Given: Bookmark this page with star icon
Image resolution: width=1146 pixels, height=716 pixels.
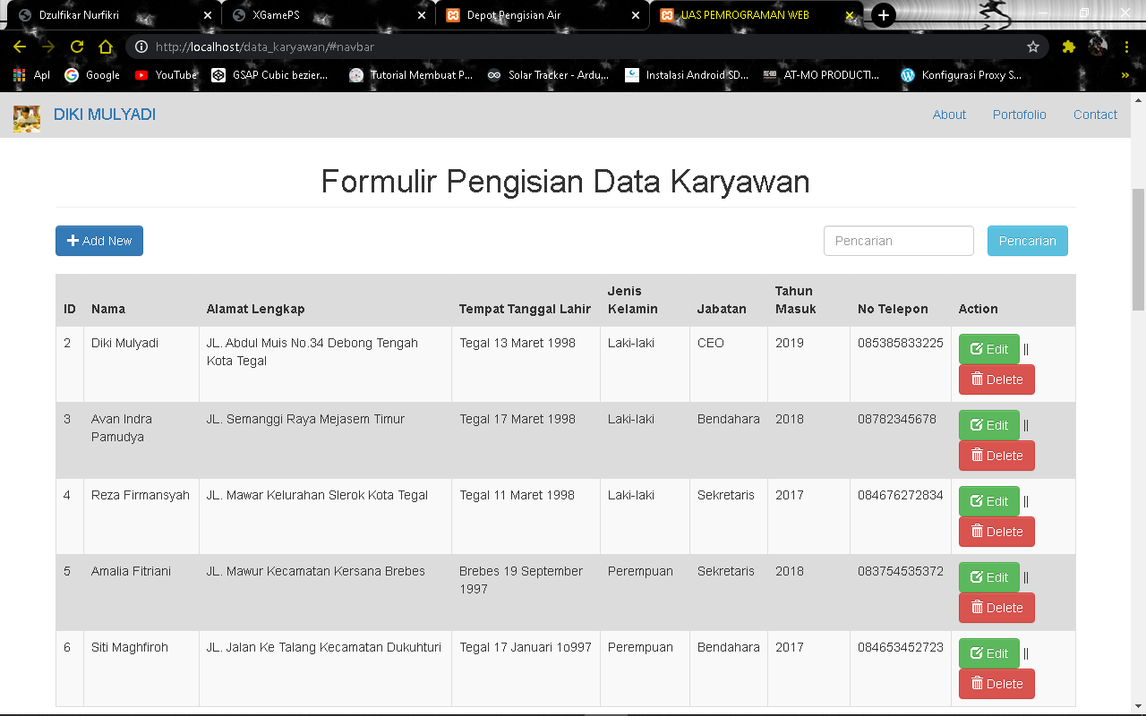Looking at the screenshot, I should click(x=1033, y=47).
